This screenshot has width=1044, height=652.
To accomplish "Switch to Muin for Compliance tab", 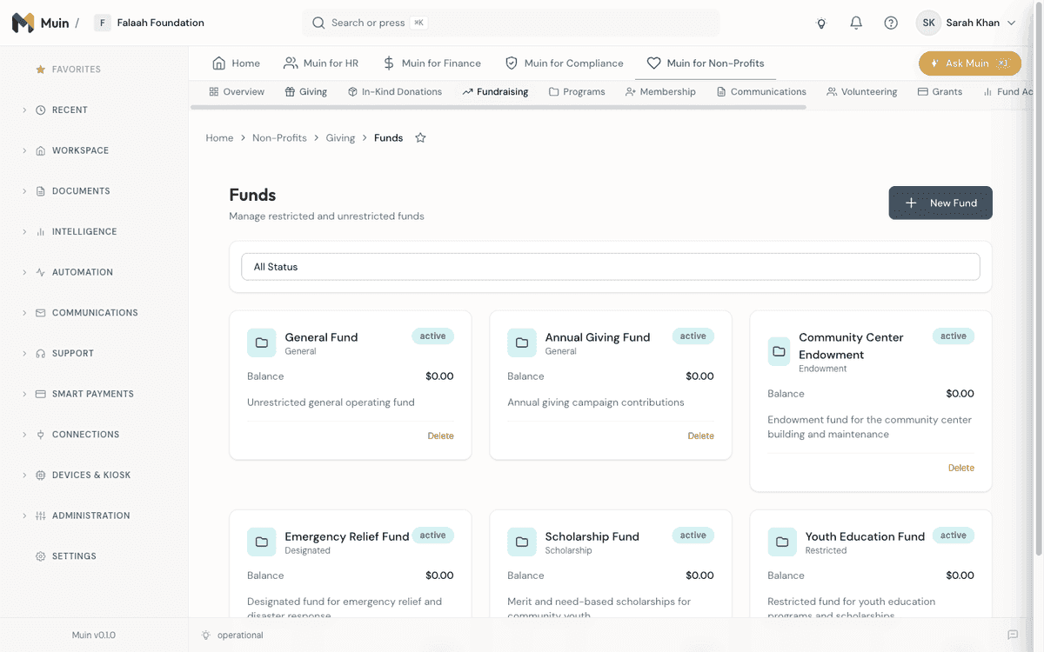I will [x=565, y=63].
